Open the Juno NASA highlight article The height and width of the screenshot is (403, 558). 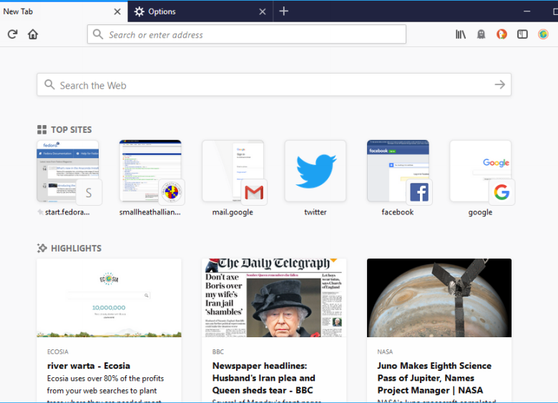pos(439,329)
